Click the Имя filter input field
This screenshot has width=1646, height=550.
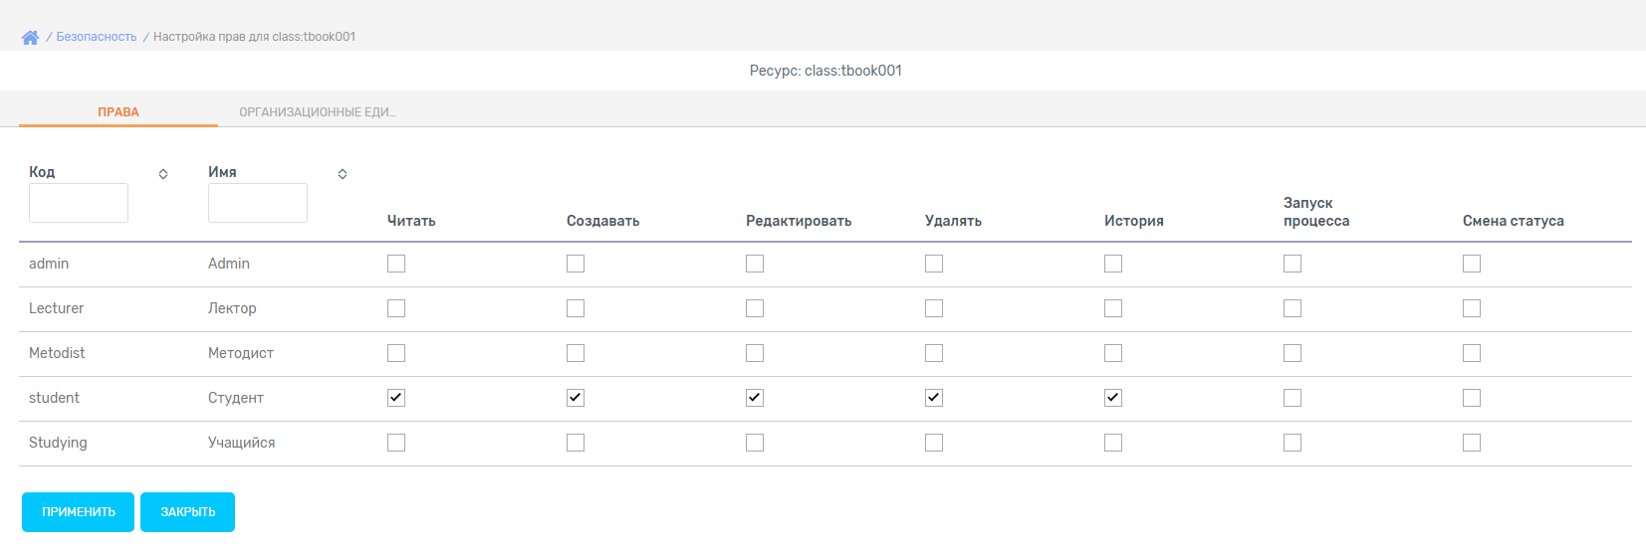click(x=258, y=203)
